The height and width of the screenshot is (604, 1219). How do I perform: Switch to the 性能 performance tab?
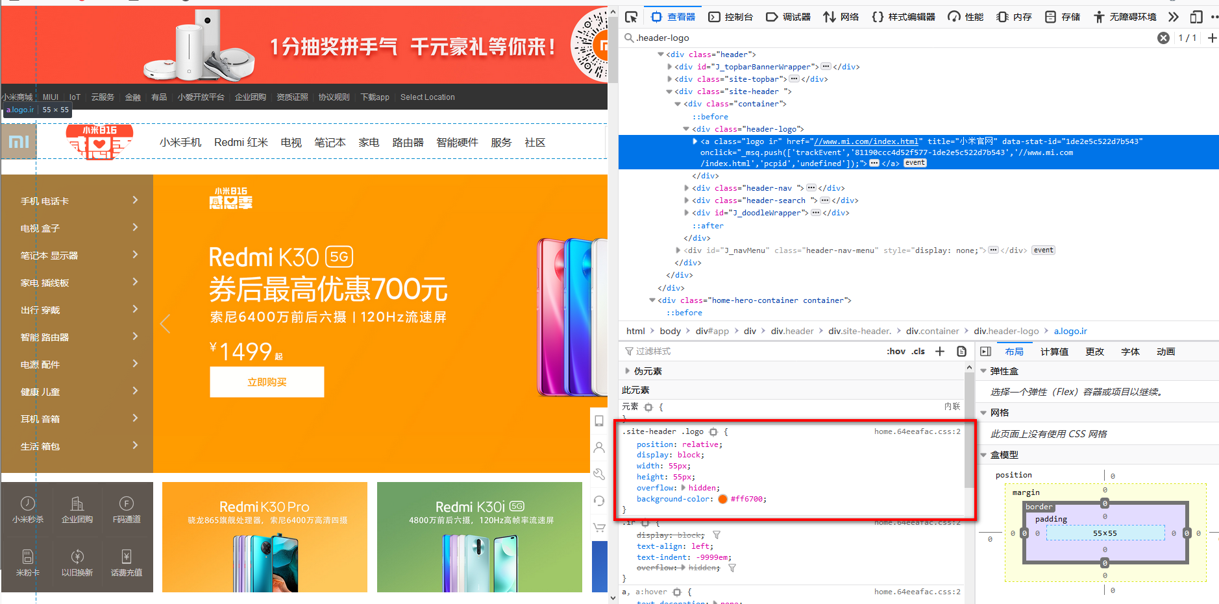click(x=966, y=17)
